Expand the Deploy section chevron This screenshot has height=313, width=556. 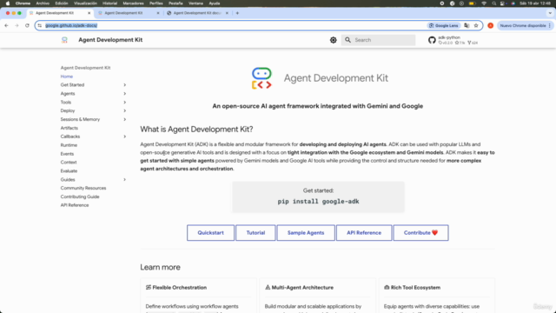pos(124,110)
